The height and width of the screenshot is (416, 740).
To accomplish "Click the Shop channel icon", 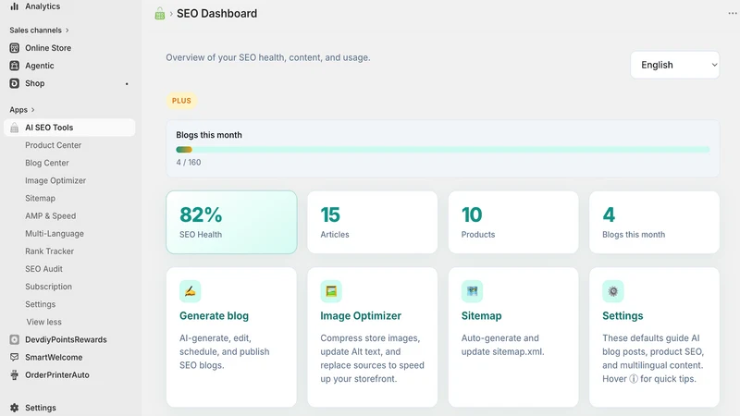I will point(15,83).
